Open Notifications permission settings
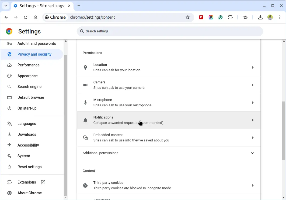 [x=169, y=120]
